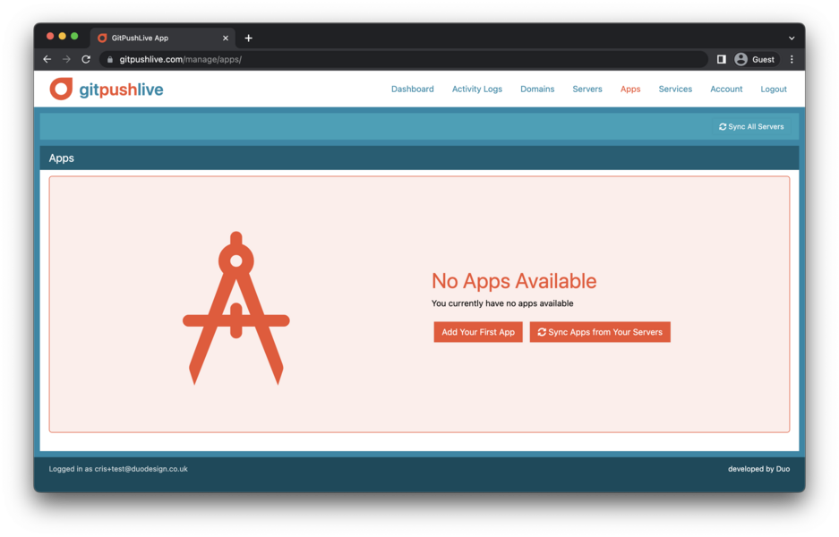Navigate to Servers section
The width and height of the screenshot is (839, 537).
click(x=587, y=89)
